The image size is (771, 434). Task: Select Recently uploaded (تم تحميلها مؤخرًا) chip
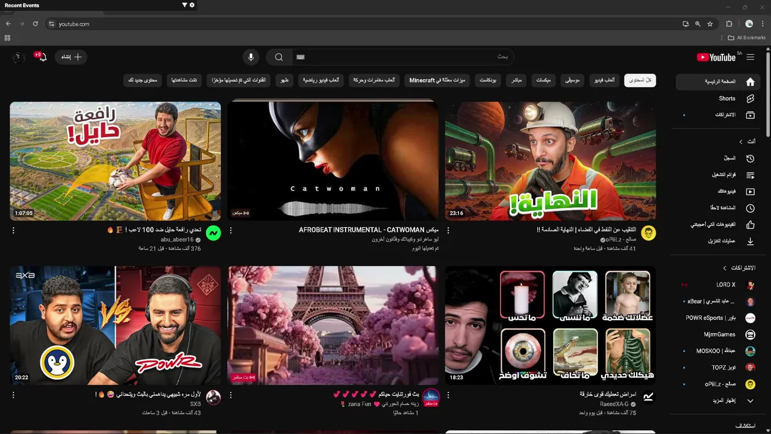[239, 80]
